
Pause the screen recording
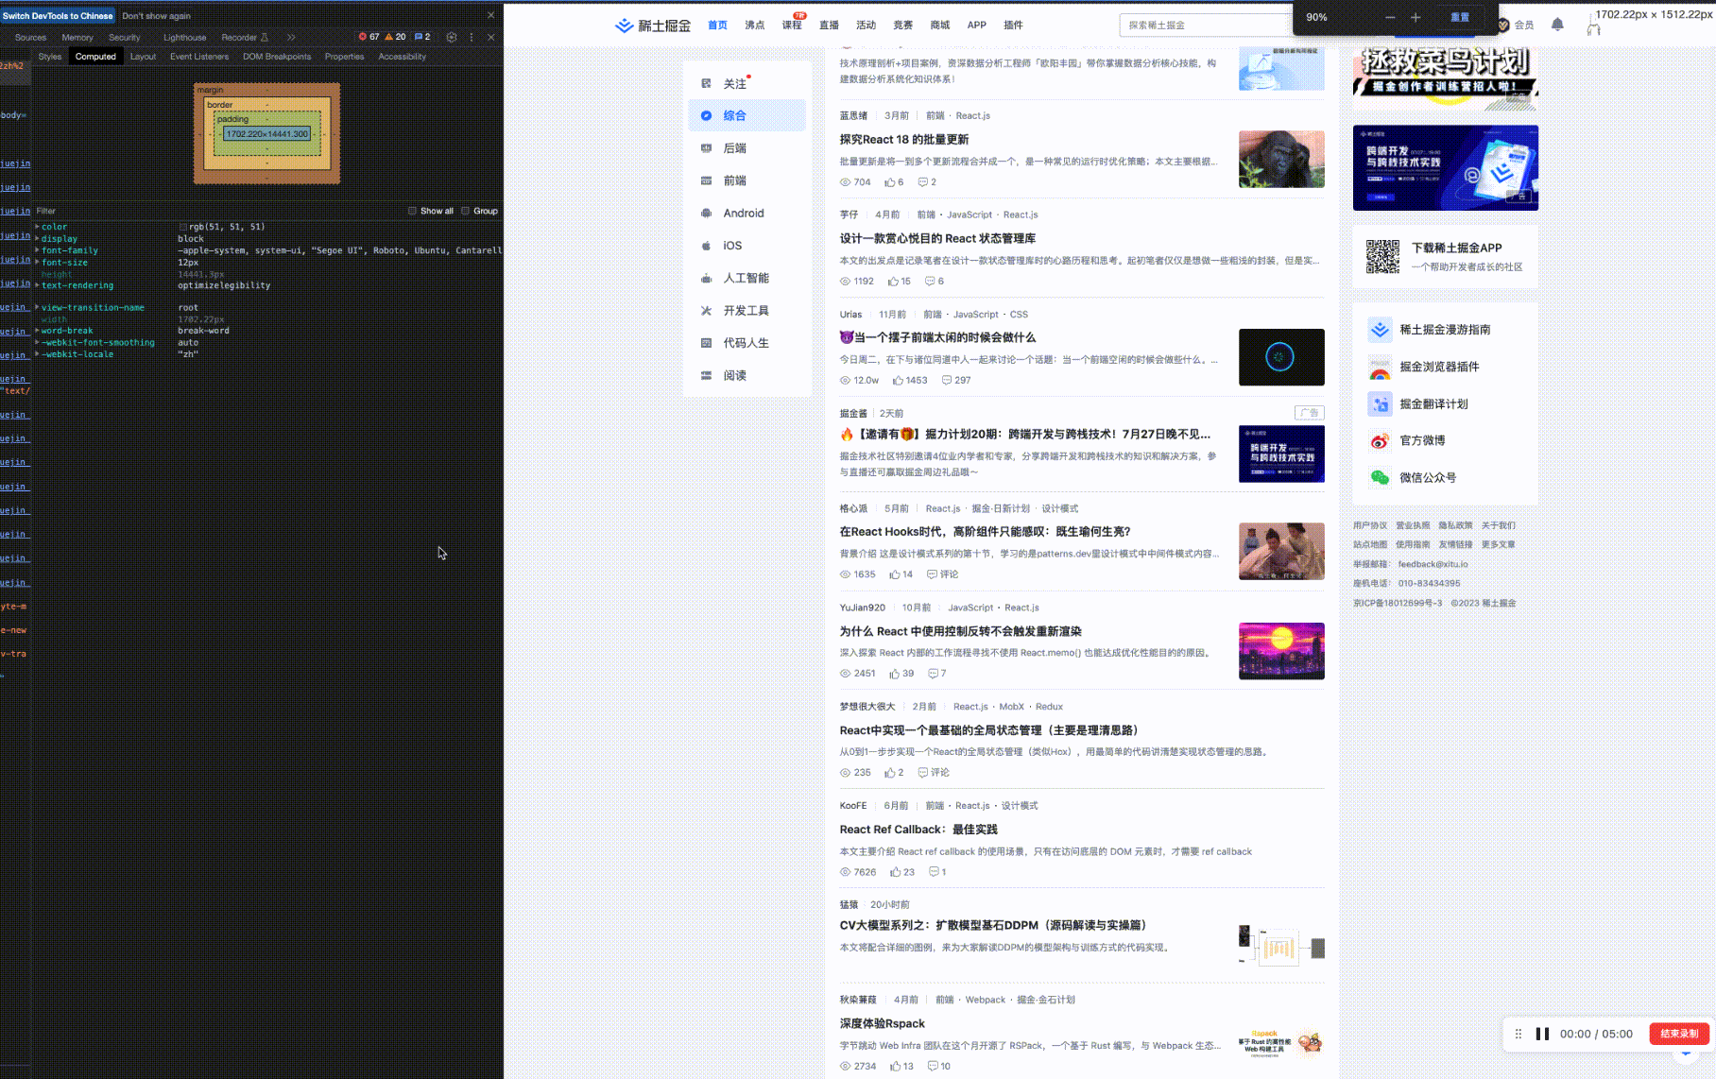[1542, 1034]
